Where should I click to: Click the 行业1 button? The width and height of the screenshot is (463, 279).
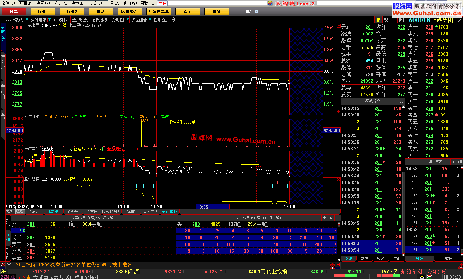coord(43,11)
